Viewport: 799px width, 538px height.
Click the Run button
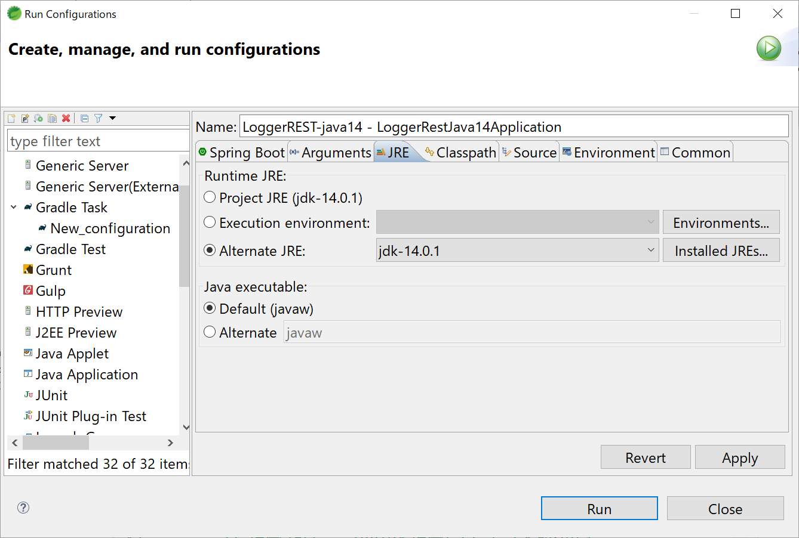click(600, 509)
